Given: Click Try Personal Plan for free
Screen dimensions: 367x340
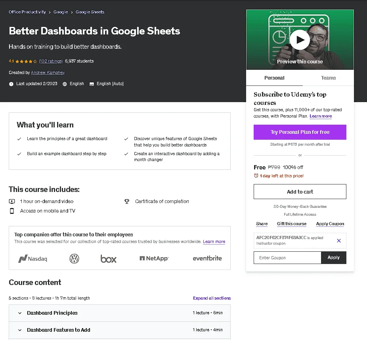Looking at the screenshot, I should click(x=300, y=132).
